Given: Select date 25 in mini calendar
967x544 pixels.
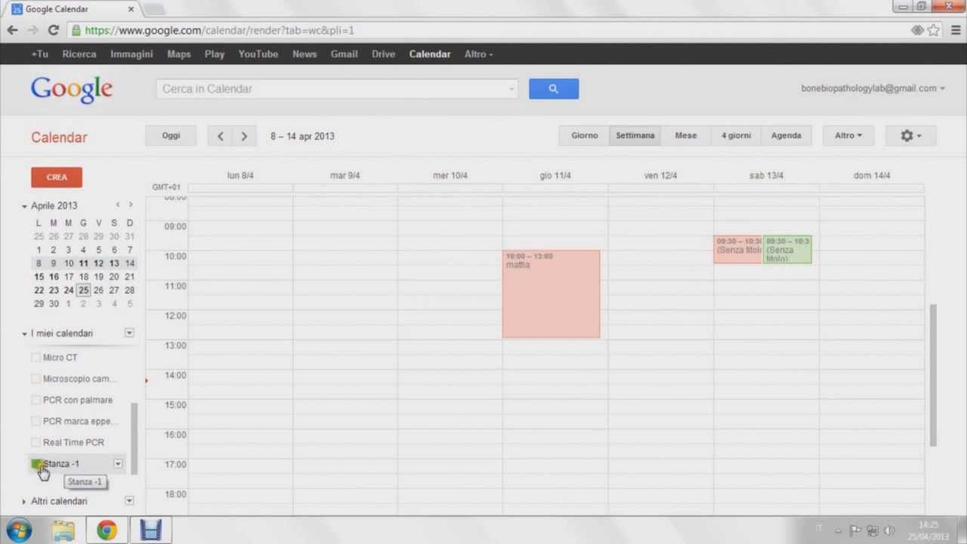Looking at the screenshot, I should pyautogui.click(x=83, y=290).
